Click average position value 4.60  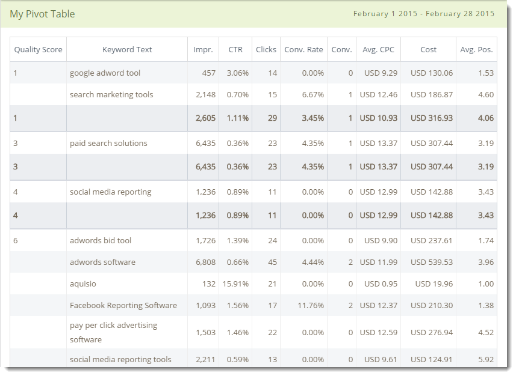(x=486, y=94)
